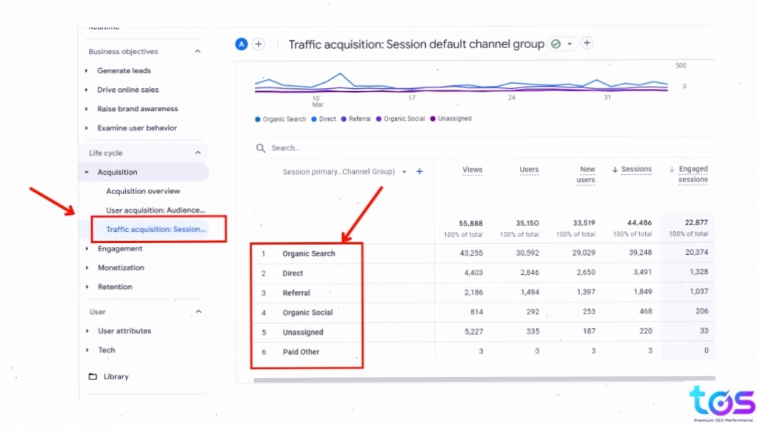Toggle Referral legend dot
The image size is (757, 429).
click(x=344, y=119)
